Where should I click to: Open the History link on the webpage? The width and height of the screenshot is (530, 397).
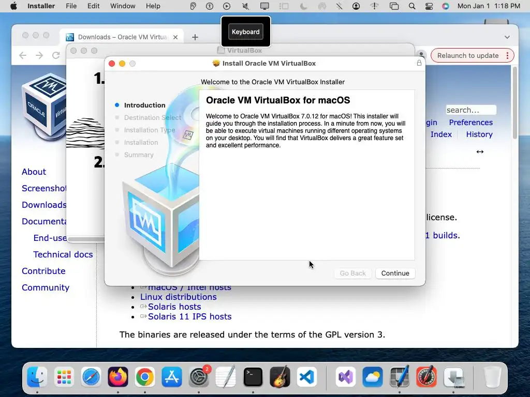click(x=479, y=134)
